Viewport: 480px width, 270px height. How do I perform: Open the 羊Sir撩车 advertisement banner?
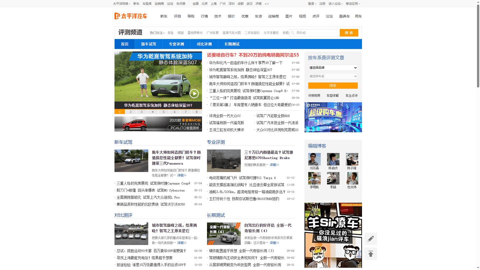(333, 235)
